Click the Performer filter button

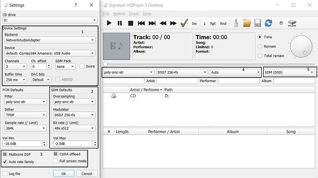click(x=208, y=81)
